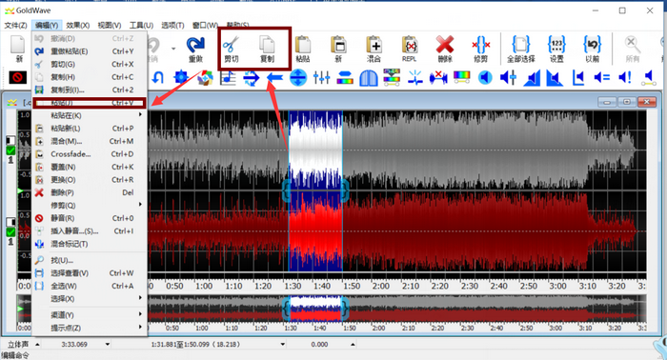The height and width of the screenshot is (360, 667).
Task: Open the 文件(Z) menu
Action: coord(15,26)
